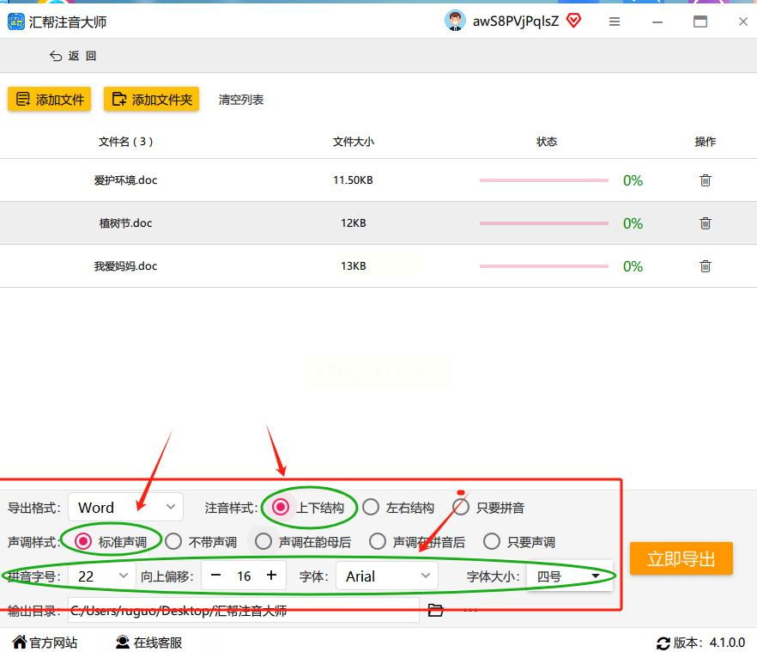
Task: Expand the 四号 font size dropdown
Action: tap(569, 576)
